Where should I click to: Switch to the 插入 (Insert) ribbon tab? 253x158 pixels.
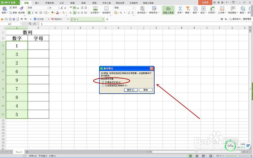(37, 3)
